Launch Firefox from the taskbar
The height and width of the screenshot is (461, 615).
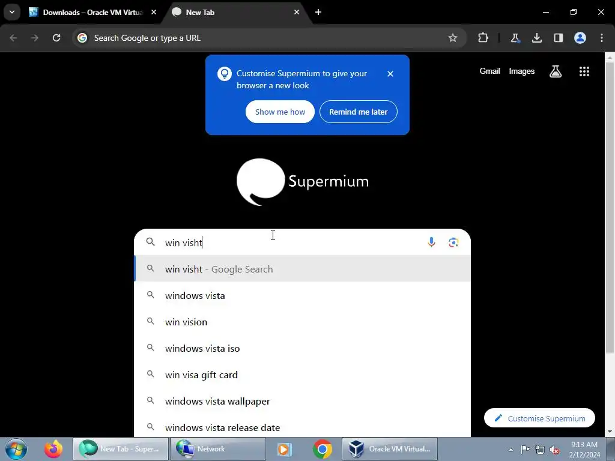click(53, 449)
